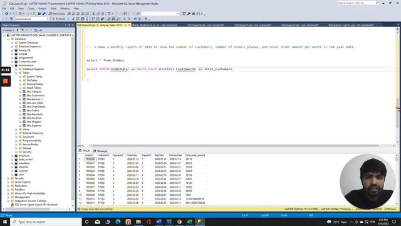The image size is (401, 226).
Task: Click the first row OrderID cell
Action: pyautogui.click(x=90, y=159)
